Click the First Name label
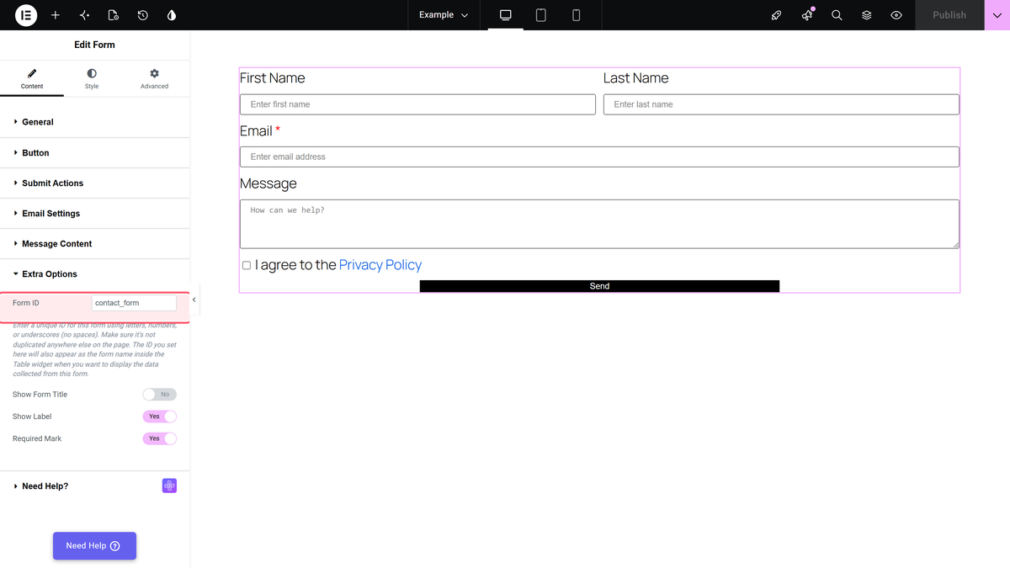The image size is (1010, 568). pos(273,78)
